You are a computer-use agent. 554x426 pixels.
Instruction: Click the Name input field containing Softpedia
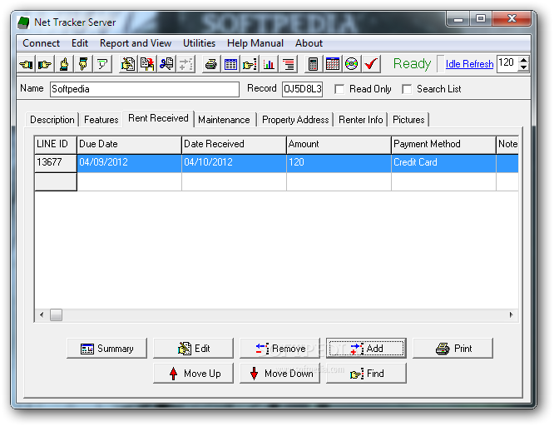point(145,89)
